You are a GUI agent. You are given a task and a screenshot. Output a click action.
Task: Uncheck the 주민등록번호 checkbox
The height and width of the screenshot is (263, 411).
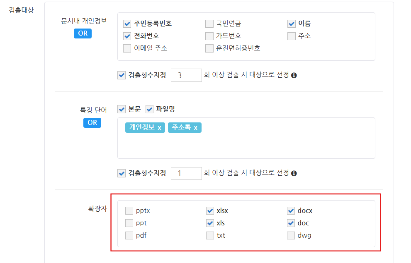(127, 24)
